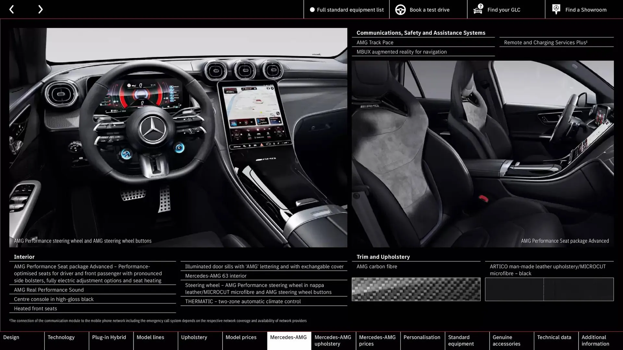Screen dimensions: 623x350
Task: Open the Model prices tab
Action: coord(244,341)
